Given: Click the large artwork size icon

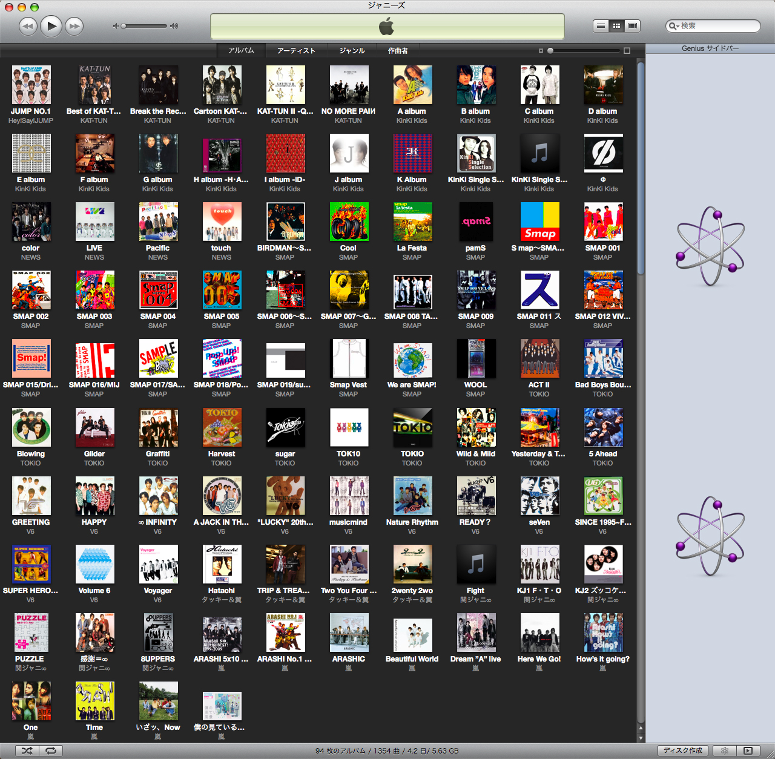Looking at the screenshot, I should point(627,51).
